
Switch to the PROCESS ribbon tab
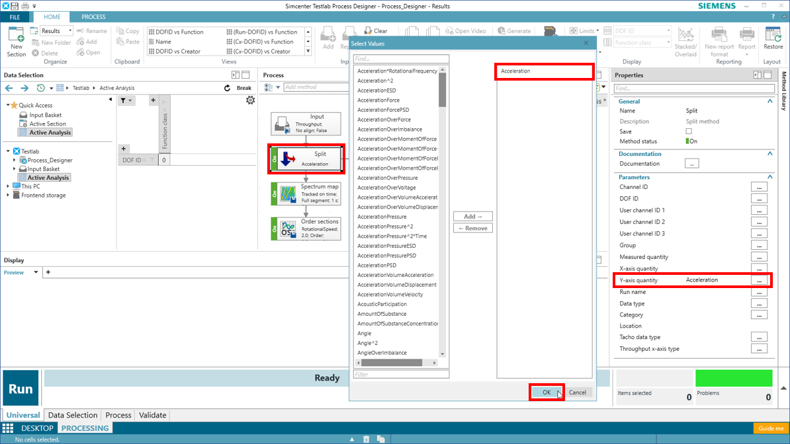(93, 17)
